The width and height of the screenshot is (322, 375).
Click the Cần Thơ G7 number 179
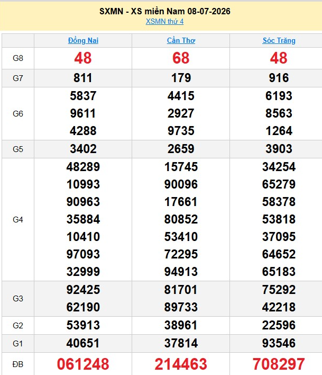[181, 78]
